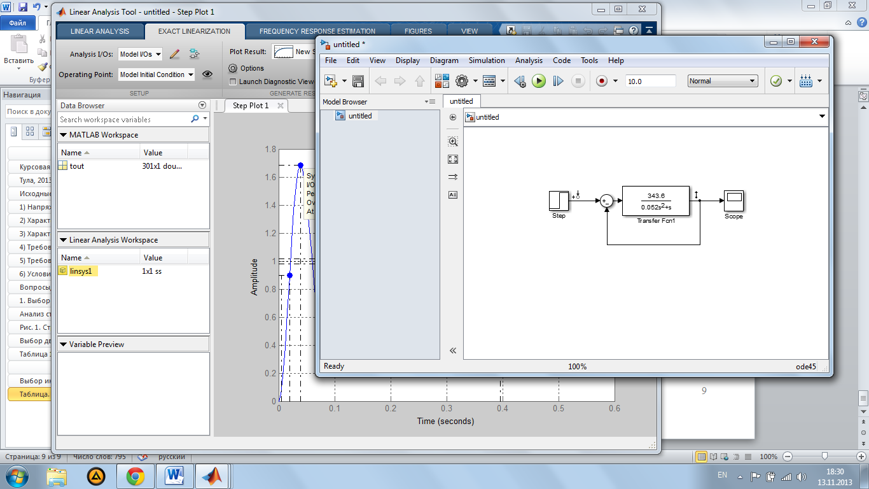This screenshot has height=489, width=869.
Task: Open Operating Point Model Initial Condition dropdown
Action: (x=156, y=74)
